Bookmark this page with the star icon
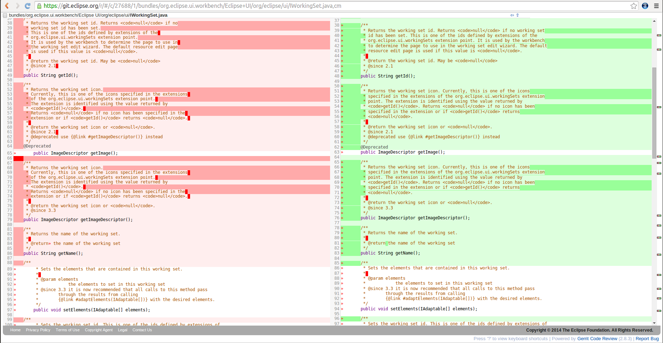 pos(634,6)
